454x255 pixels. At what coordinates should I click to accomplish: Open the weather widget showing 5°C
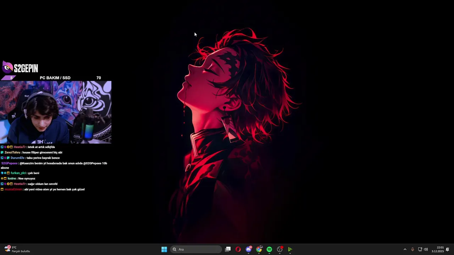pyautogui.click(x=17, y=249)
